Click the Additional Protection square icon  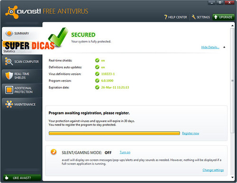[x=9, y=90]
